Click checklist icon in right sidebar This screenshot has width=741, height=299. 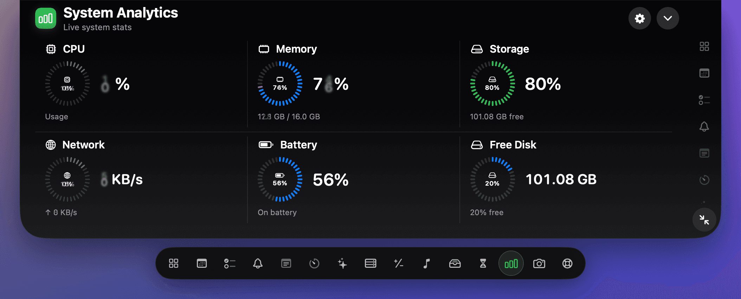[704, 100]
